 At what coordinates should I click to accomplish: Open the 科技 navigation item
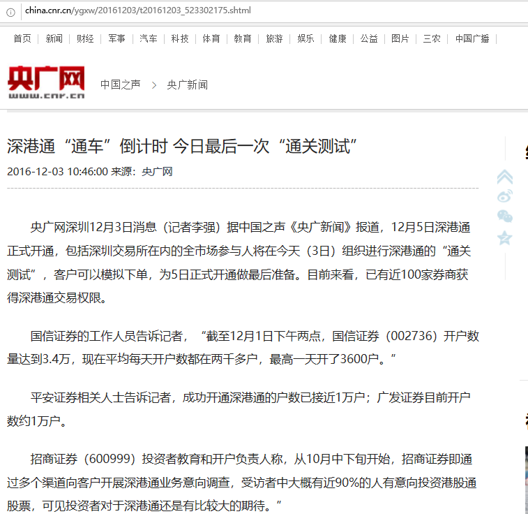pos(180,39)
